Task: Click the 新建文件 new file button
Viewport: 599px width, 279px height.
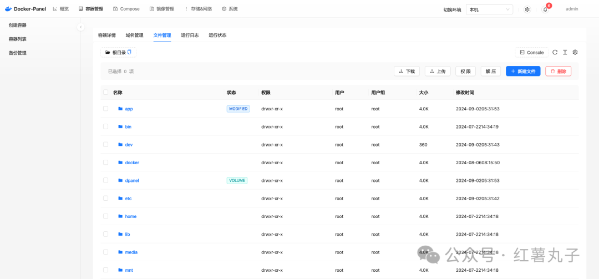Action: coord(523,71)
